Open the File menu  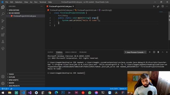7,2
